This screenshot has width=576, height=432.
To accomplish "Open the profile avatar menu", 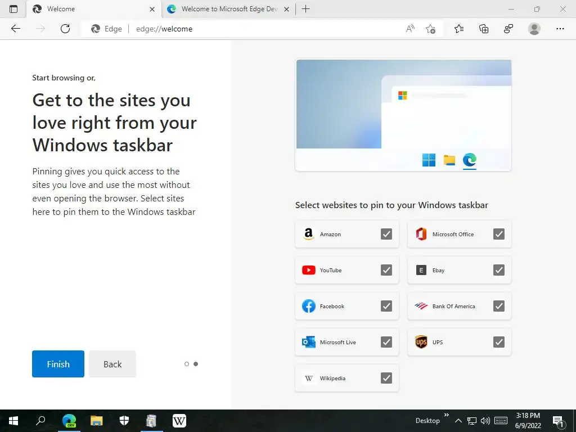I will pyautogui.click(x=534, y=29).
